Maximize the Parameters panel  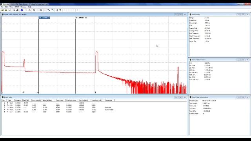pyautogui.click(x=243, y=14)
